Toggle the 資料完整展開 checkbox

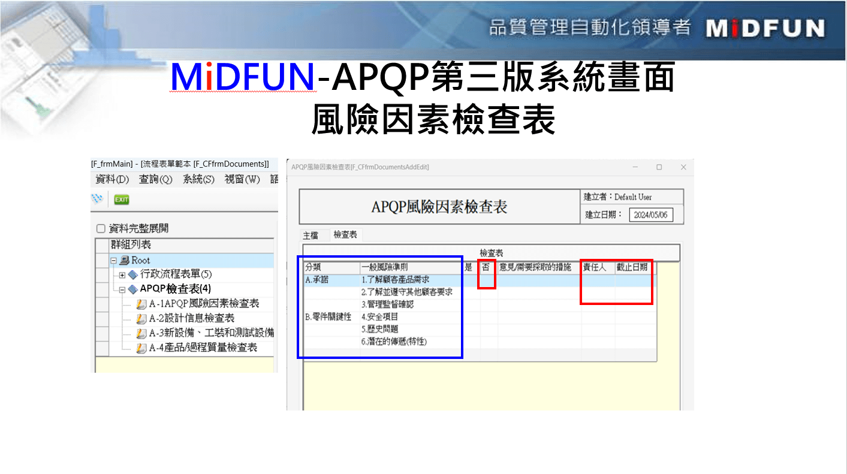[101, 228]
